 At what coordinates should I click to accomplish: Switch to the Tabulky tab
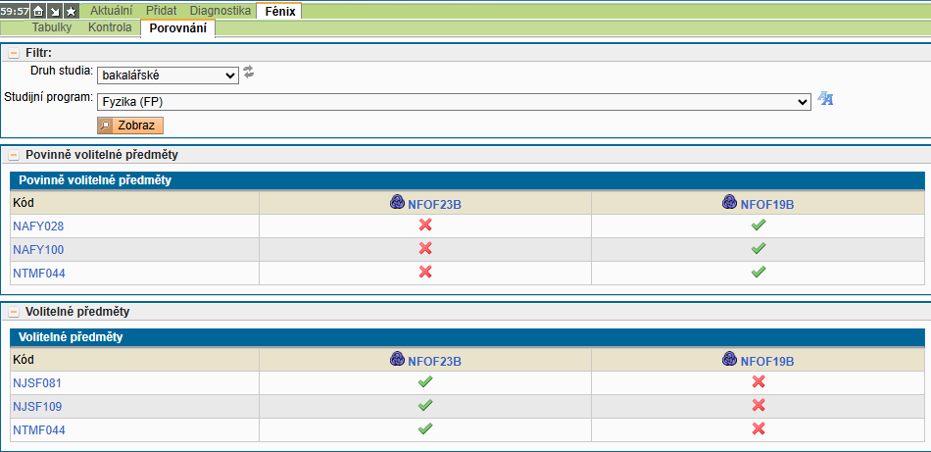pos(52,27)
